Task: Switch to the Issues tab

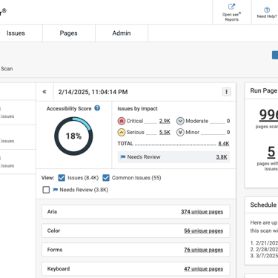Action: pyautogui.click(x=16, y=33)
